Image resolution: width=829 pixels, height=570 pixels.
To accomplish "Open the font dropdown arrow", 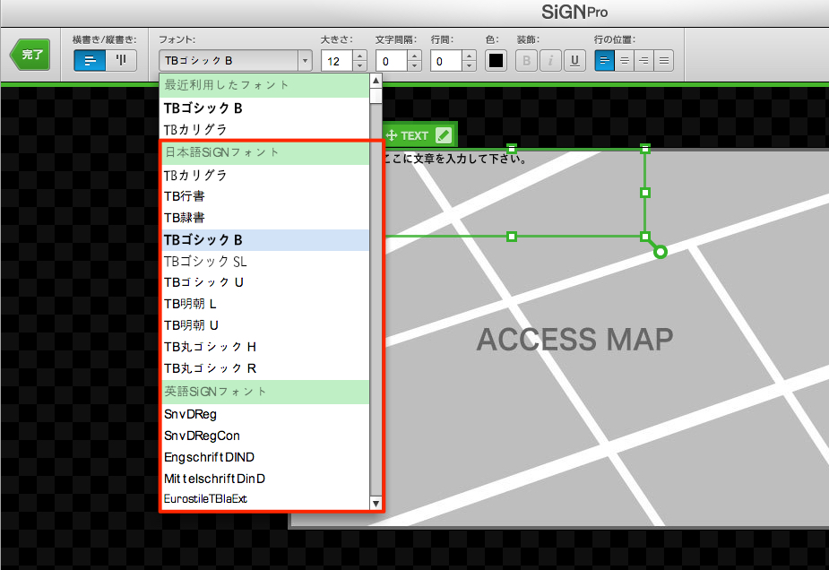I will [305, 61].
